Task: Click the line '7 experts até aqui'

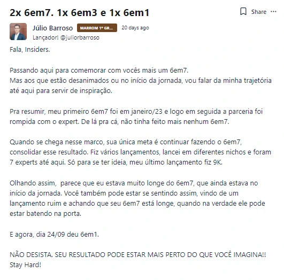Action: click(x=116, y=162)
